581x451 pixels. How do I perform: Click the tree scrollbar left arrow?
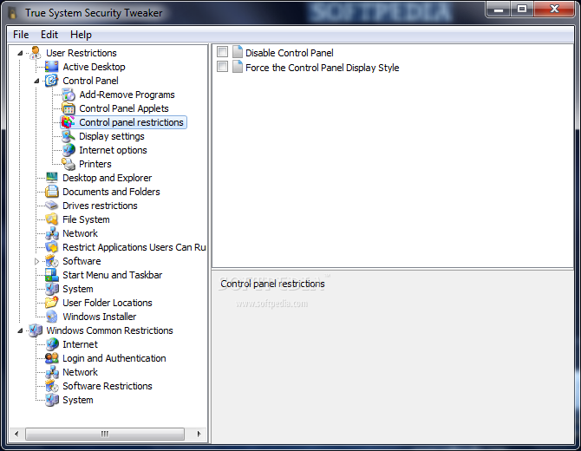pyautogui.click(x=16, y=434)
